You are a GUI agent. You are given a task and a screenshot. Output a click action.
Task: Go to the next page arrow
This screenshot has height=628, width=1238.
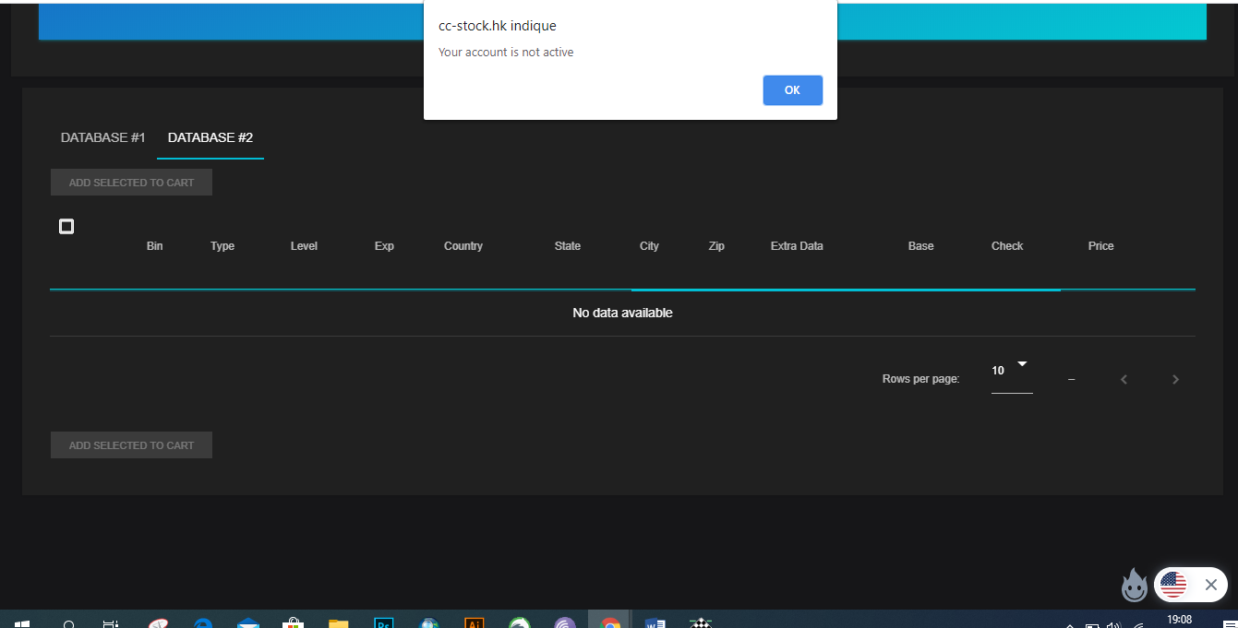pyautogui.click(x=1175, y=379)
